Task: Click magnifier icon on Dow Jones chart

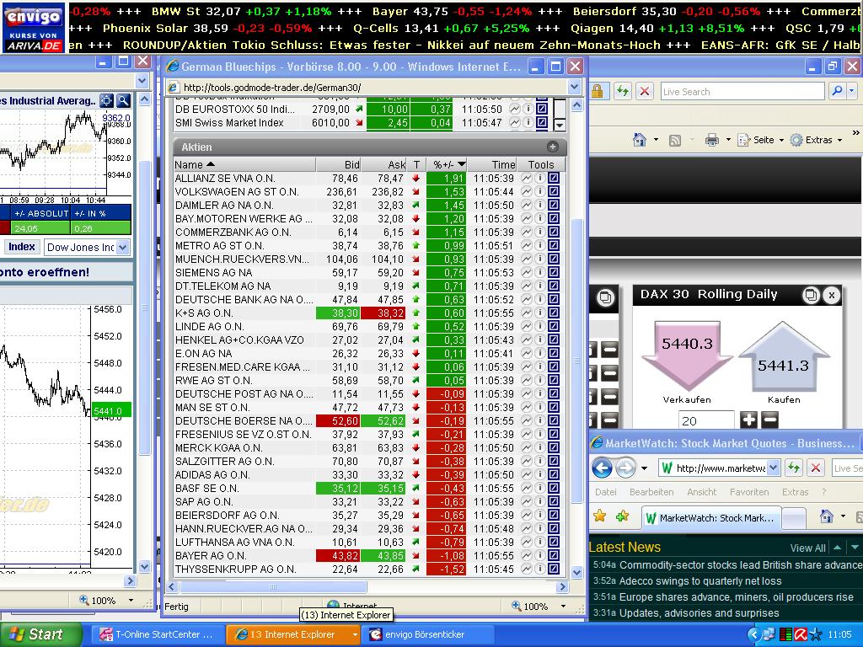Action: (123, 100)
